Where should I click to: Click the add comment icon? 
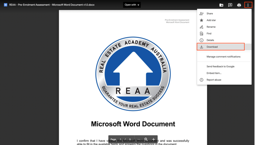[230, 5]
